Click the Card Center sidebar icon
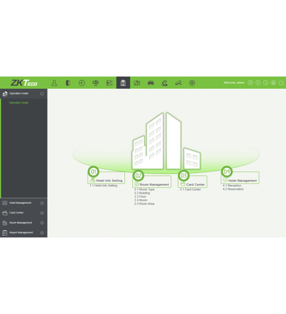The height and width of the screenshot is (314, 286). click(5, 213)
